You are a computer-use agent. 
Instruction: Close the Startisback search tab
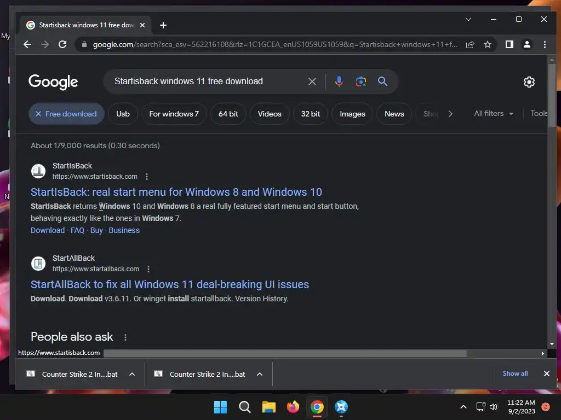[x=142, y=25]
